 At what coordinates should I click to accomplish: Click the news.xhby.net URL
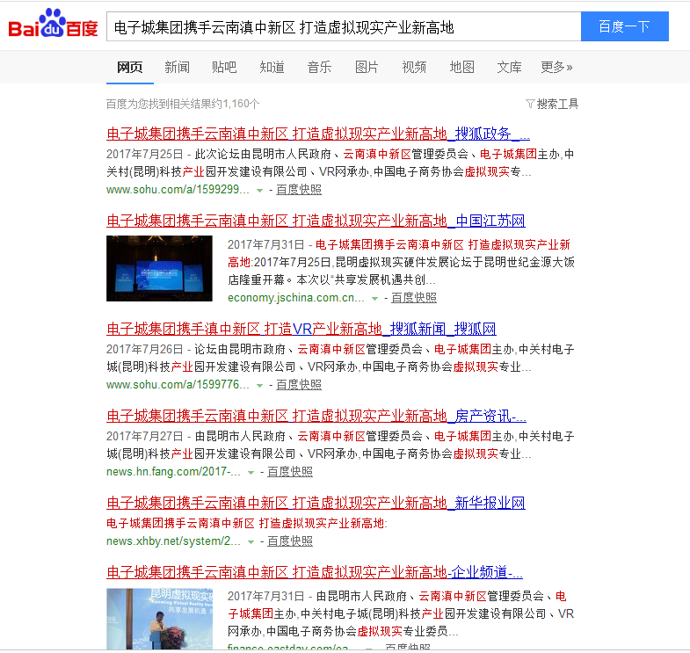[x=173, y=541]
